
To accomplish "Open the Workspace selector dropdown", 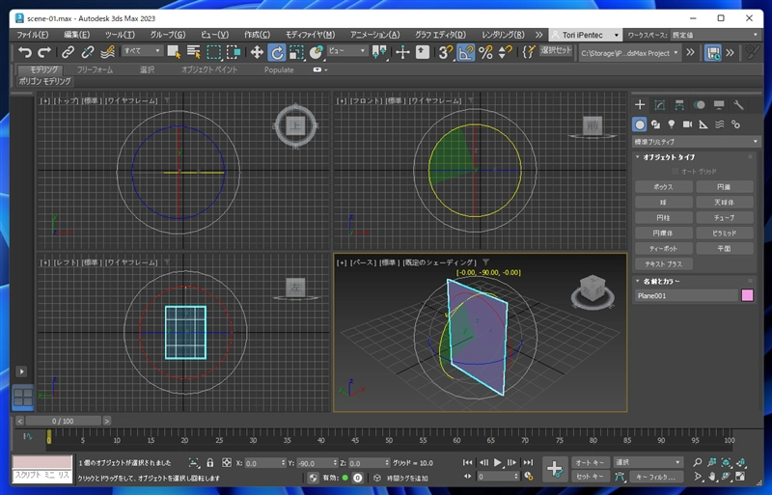I will pyautogui.click(x=716, y=35).
